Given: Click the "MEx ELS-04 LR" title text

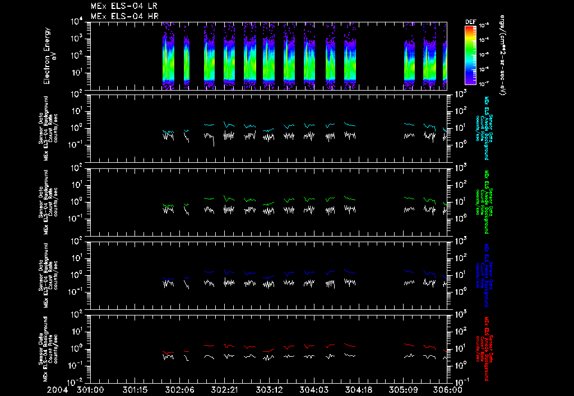Looking at the screenshot, I should click(124, 6).
